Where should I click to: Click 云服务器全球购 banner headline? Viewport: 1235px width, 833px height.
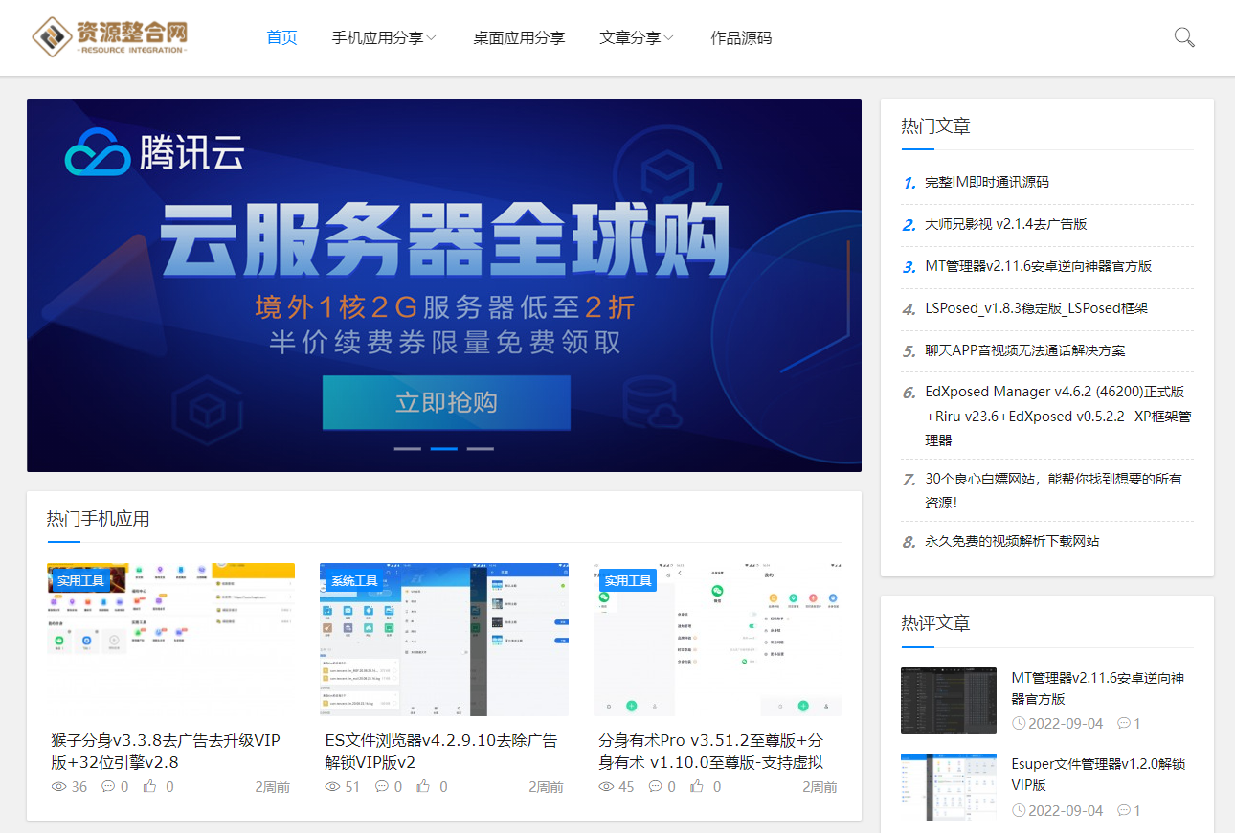(x=444, y=241)
